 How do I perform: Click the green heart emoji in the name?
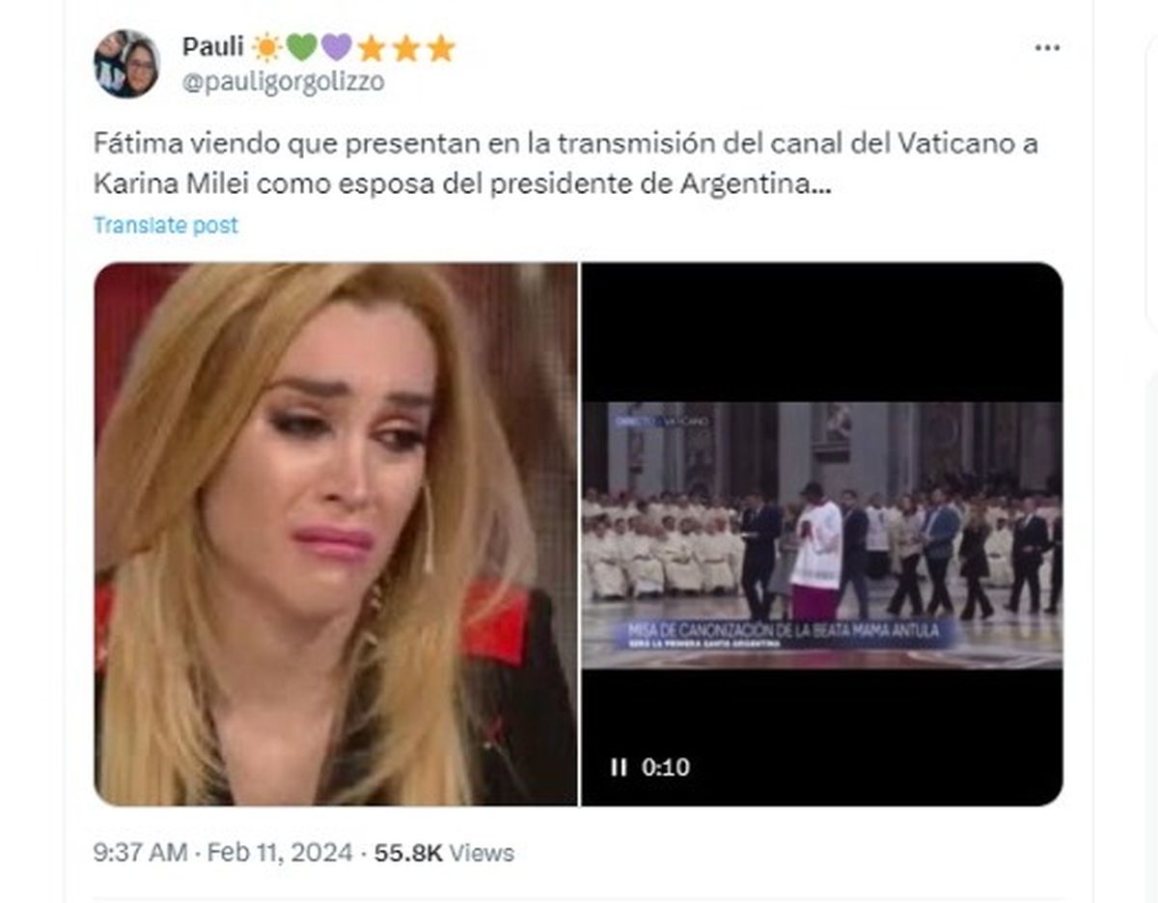[301, 47]
